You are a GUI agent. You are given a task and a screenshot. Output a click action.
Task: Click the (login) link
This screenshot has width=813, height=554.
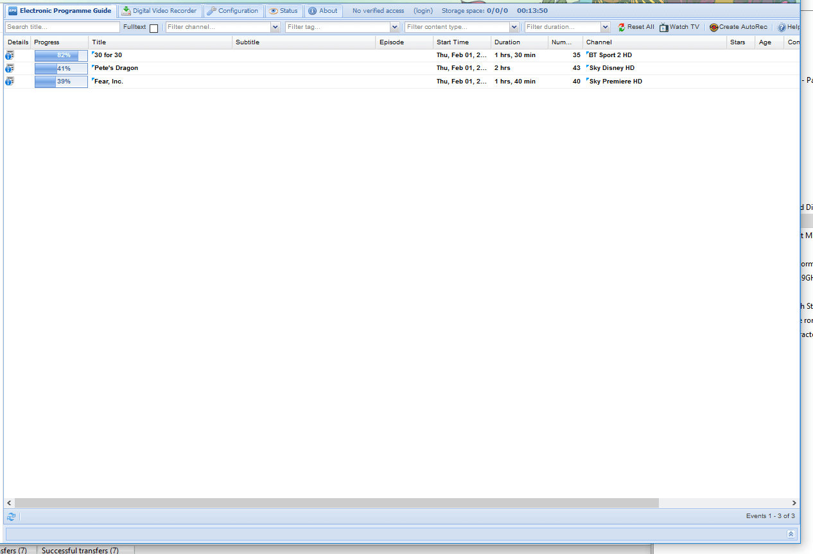tap(423, 11)
